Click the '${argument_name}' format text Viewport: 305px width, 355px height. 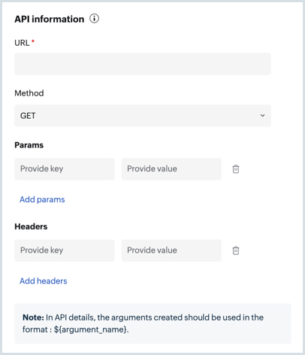[91, 329]
